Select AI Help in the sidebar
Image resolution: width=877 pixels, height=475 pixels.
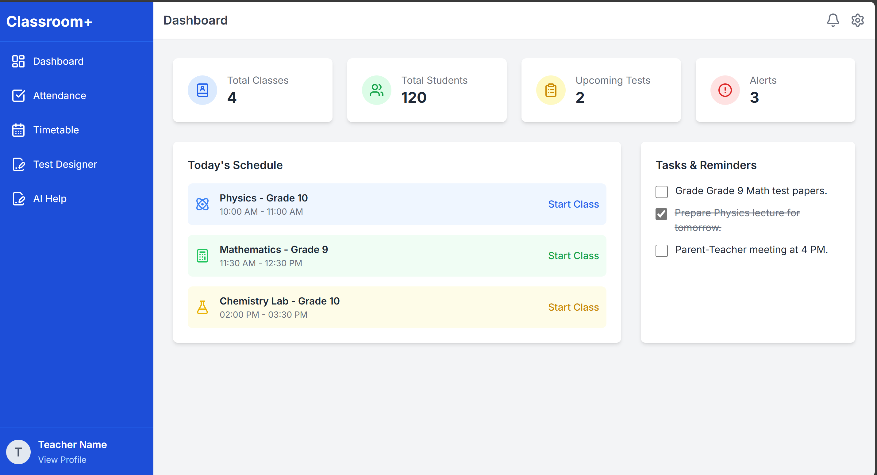(50, 199)
